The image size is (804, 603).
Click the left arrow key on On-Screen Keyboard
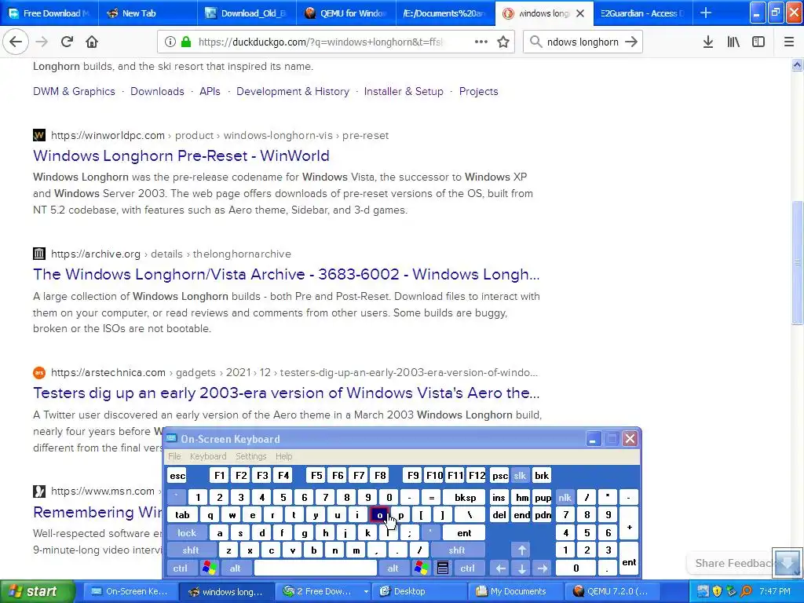click(500, 568)
